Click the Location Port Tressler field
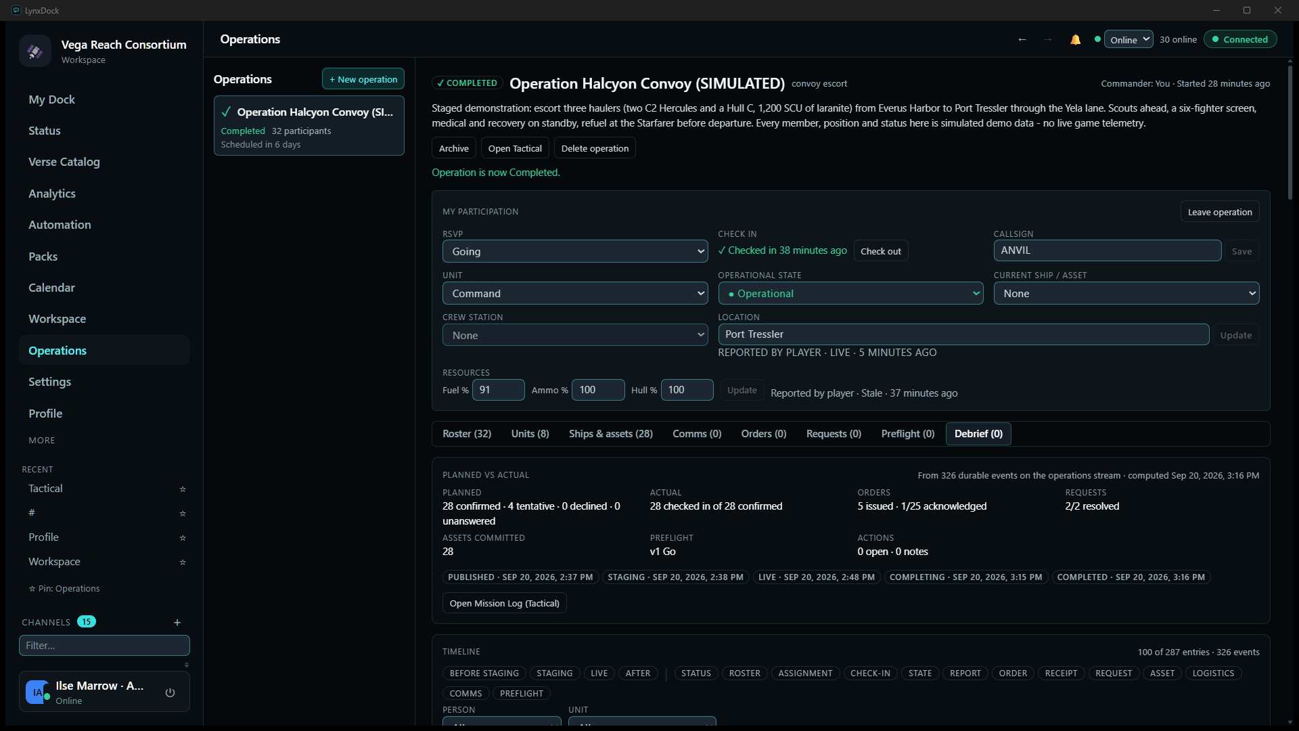This screenshot has width=1299, height=731. pos(963,334)
